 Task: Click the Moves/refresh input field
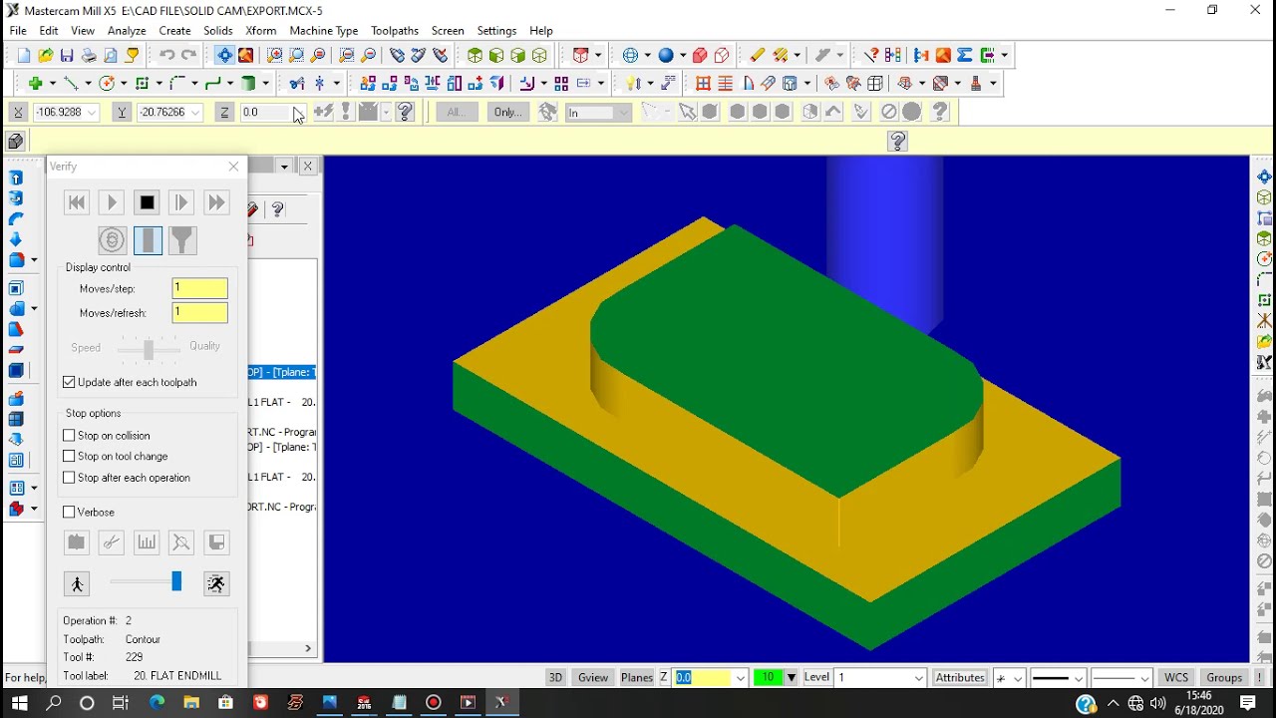tap(199, 312)
